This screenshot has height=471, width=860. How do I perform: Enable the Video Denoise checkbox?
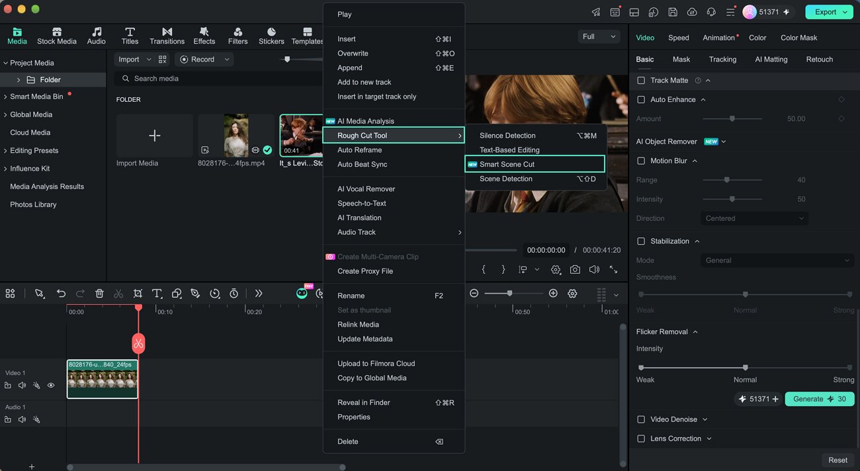tap(640, 419)
